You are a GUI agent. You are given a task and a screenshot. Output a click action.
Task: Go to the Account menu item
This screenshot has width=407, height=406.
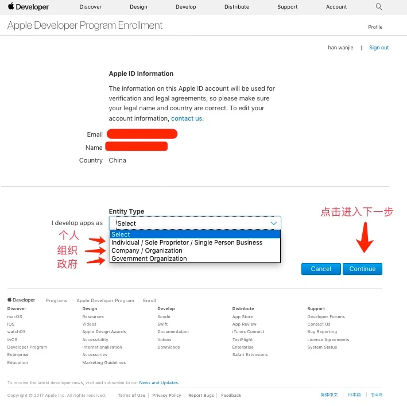pos(336,7)
